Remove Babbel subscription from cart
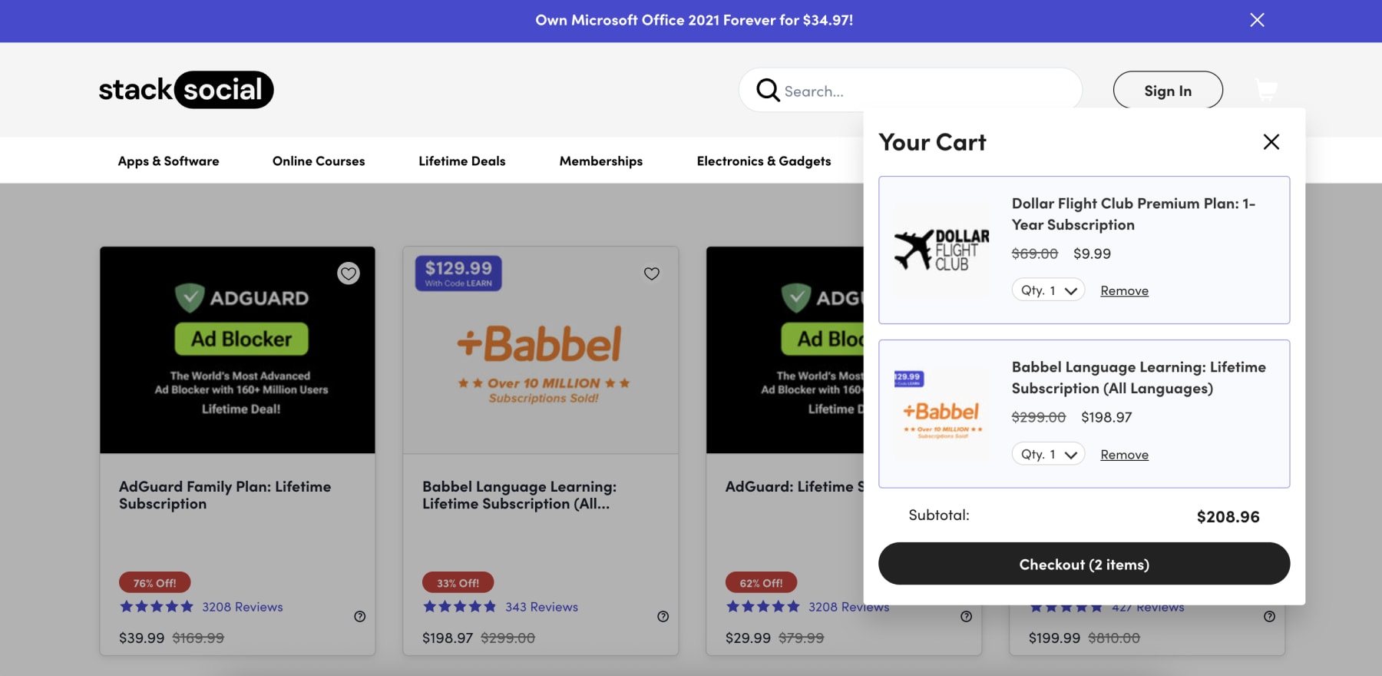Image resolution: width=1382 pixels, height=676 pixels. click(1124, 454)
